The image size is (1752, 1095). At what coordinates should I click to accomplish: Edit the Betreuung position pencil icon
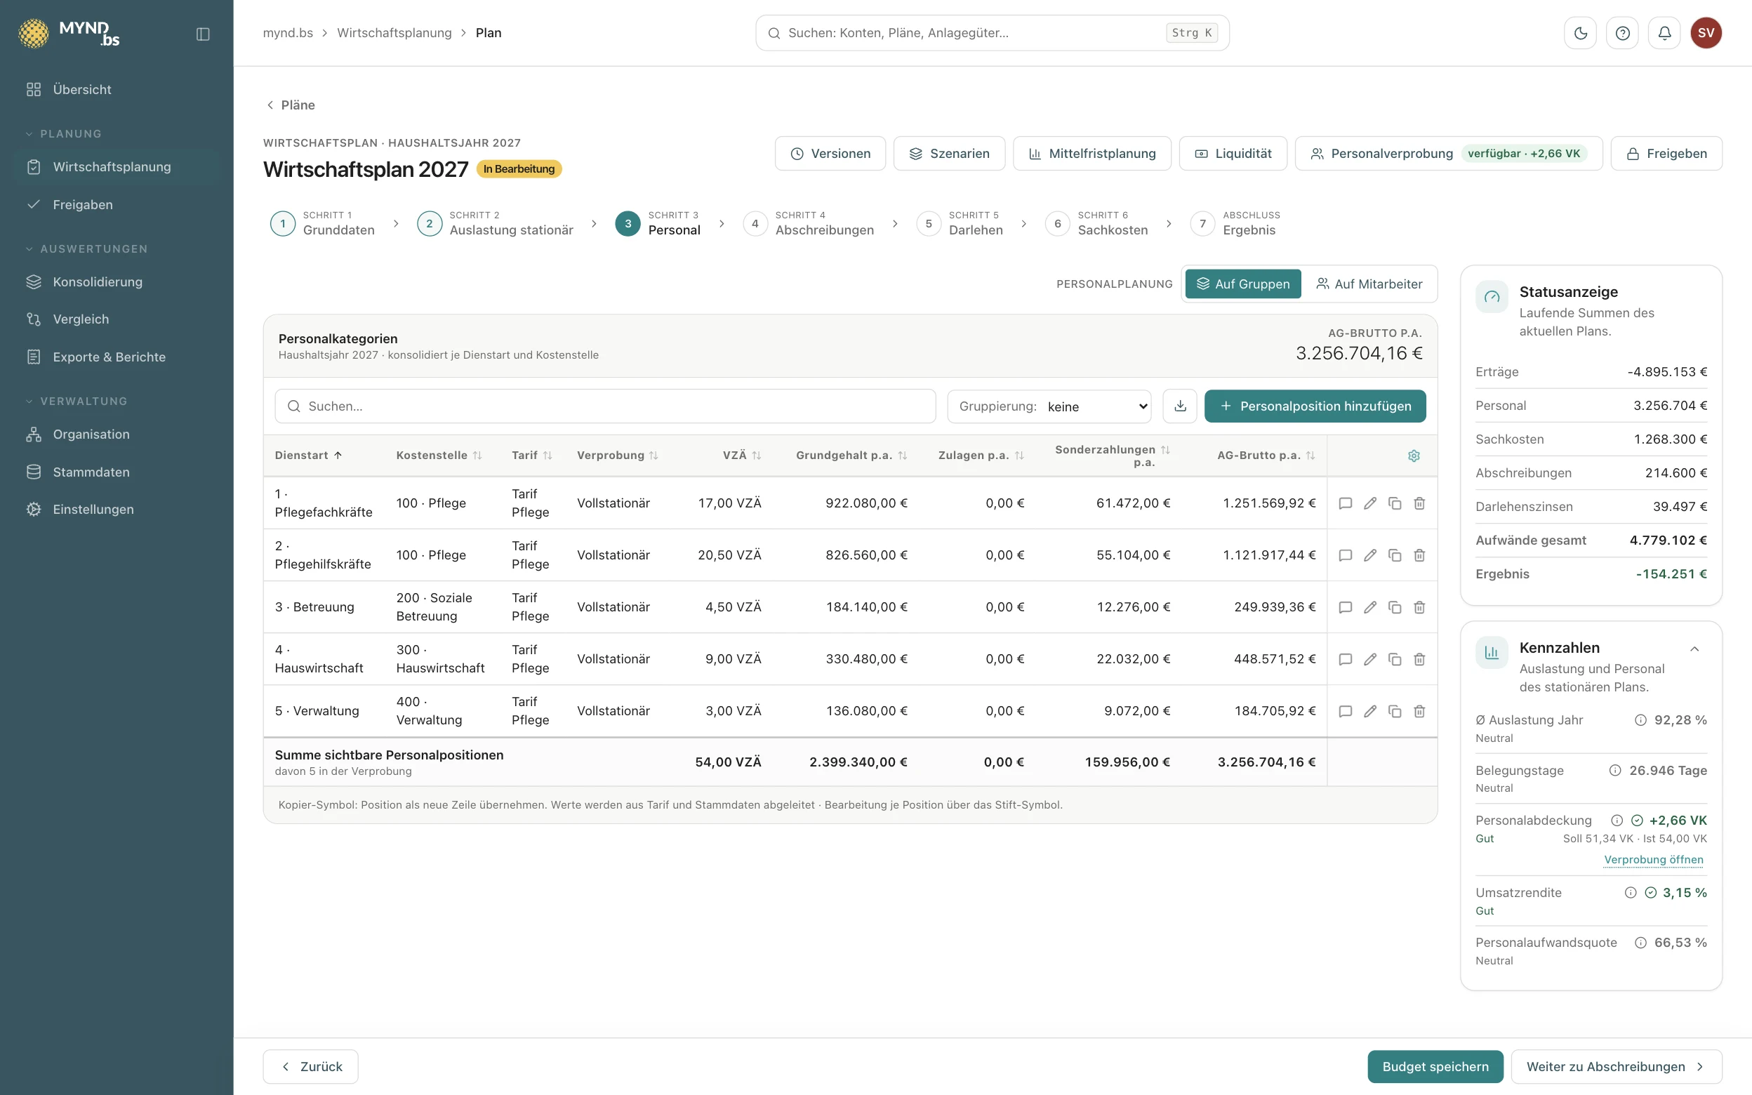click(1369, 607)
